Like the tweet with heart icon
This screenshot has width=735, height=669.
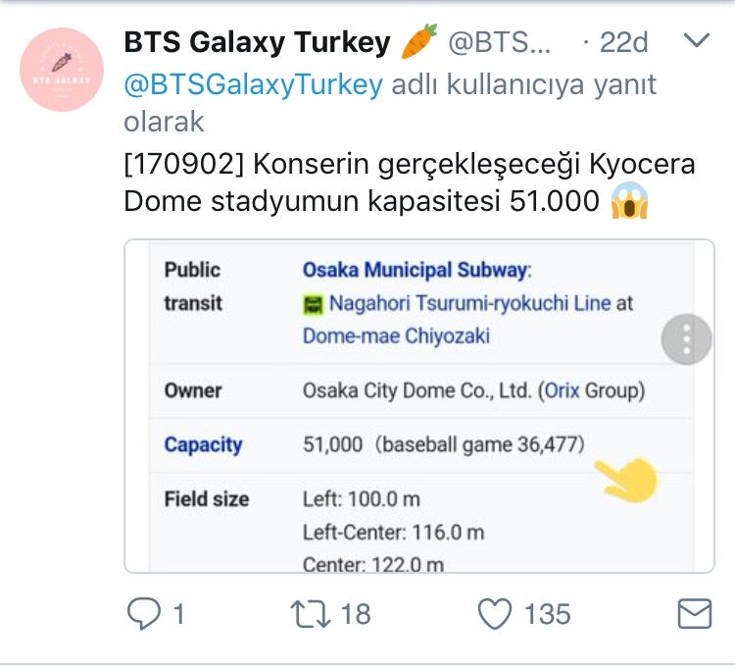[x=495, y=614]
